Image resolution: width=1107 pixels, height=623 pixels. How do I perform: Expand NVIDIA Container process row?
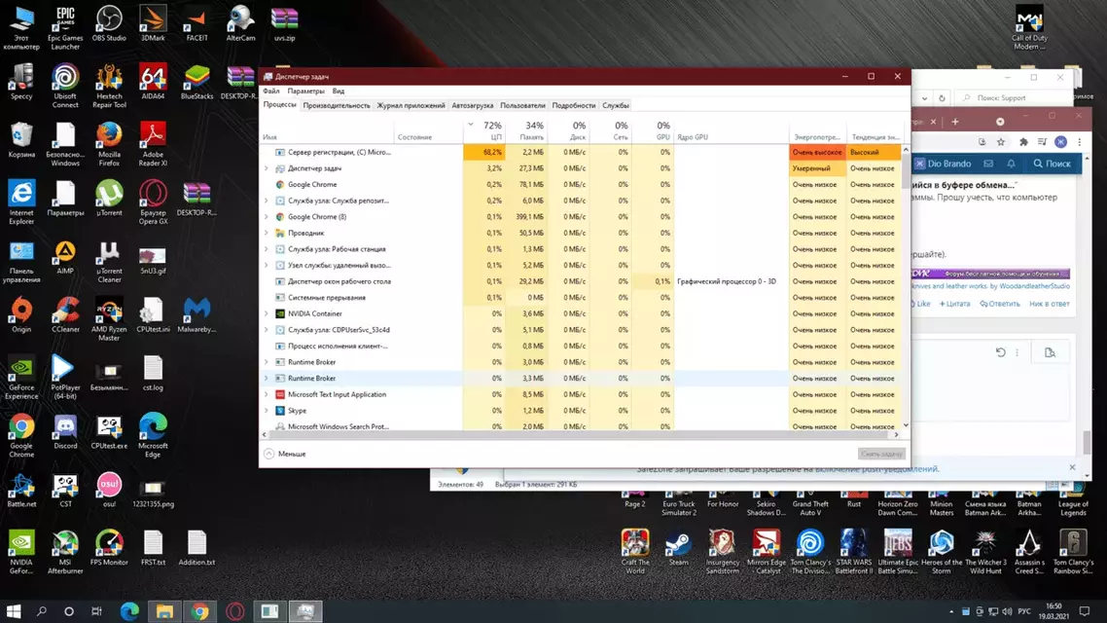coord(267,313)
